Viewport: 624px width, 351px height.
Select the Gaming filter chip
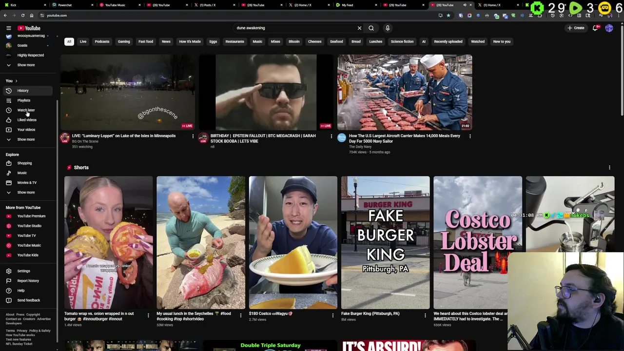[124, 41]
